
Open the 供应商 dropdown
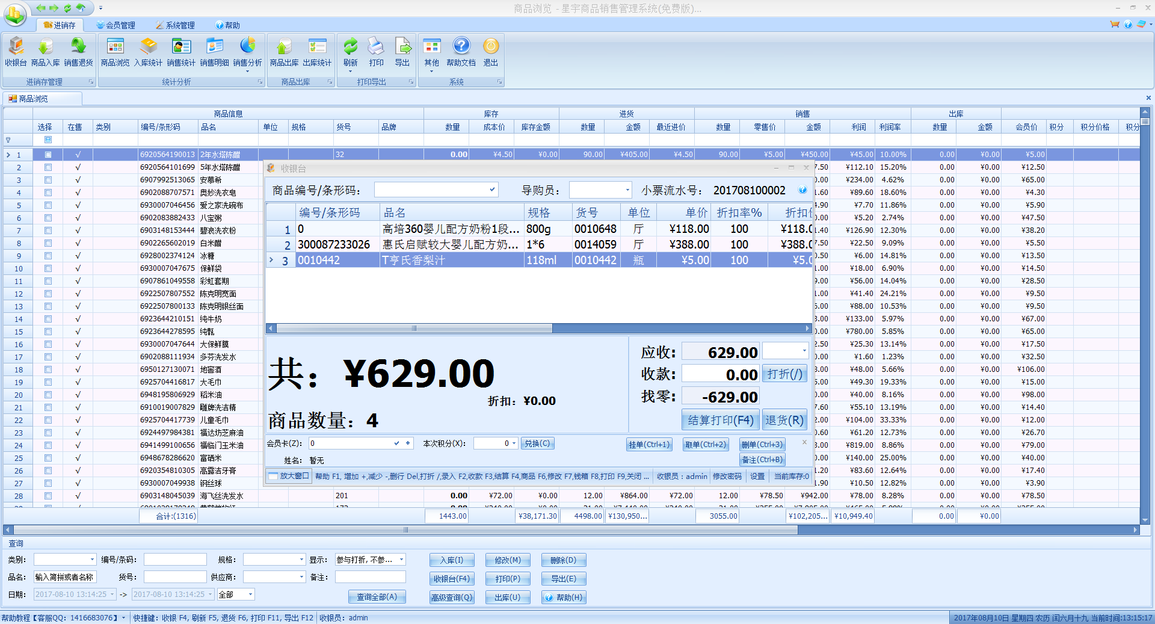(x=301, y=577)
